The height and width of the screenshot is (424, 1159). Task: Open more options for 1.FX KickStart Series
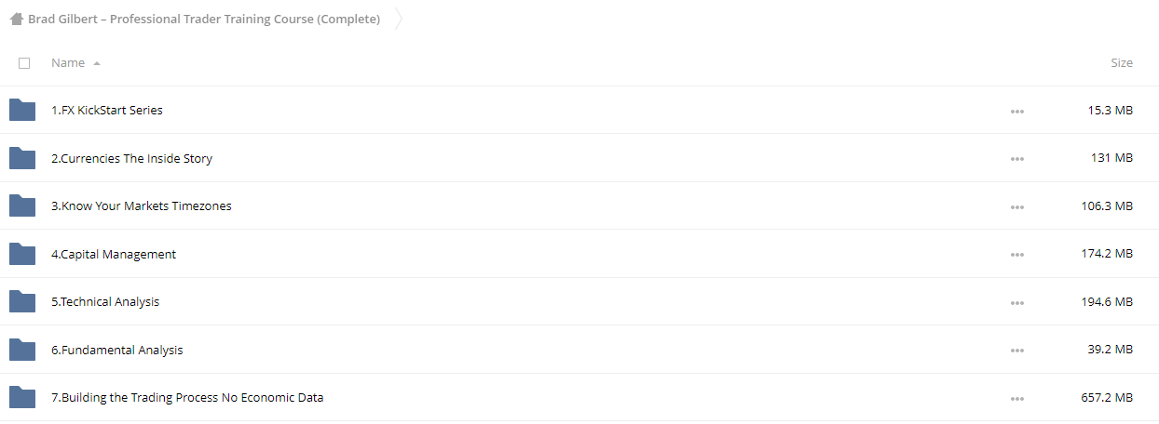click(x=1016, y=112)
